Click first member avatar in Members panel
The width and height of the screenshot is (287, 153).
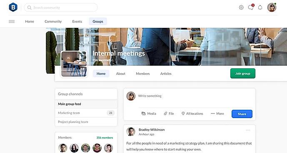pos(62,148)
